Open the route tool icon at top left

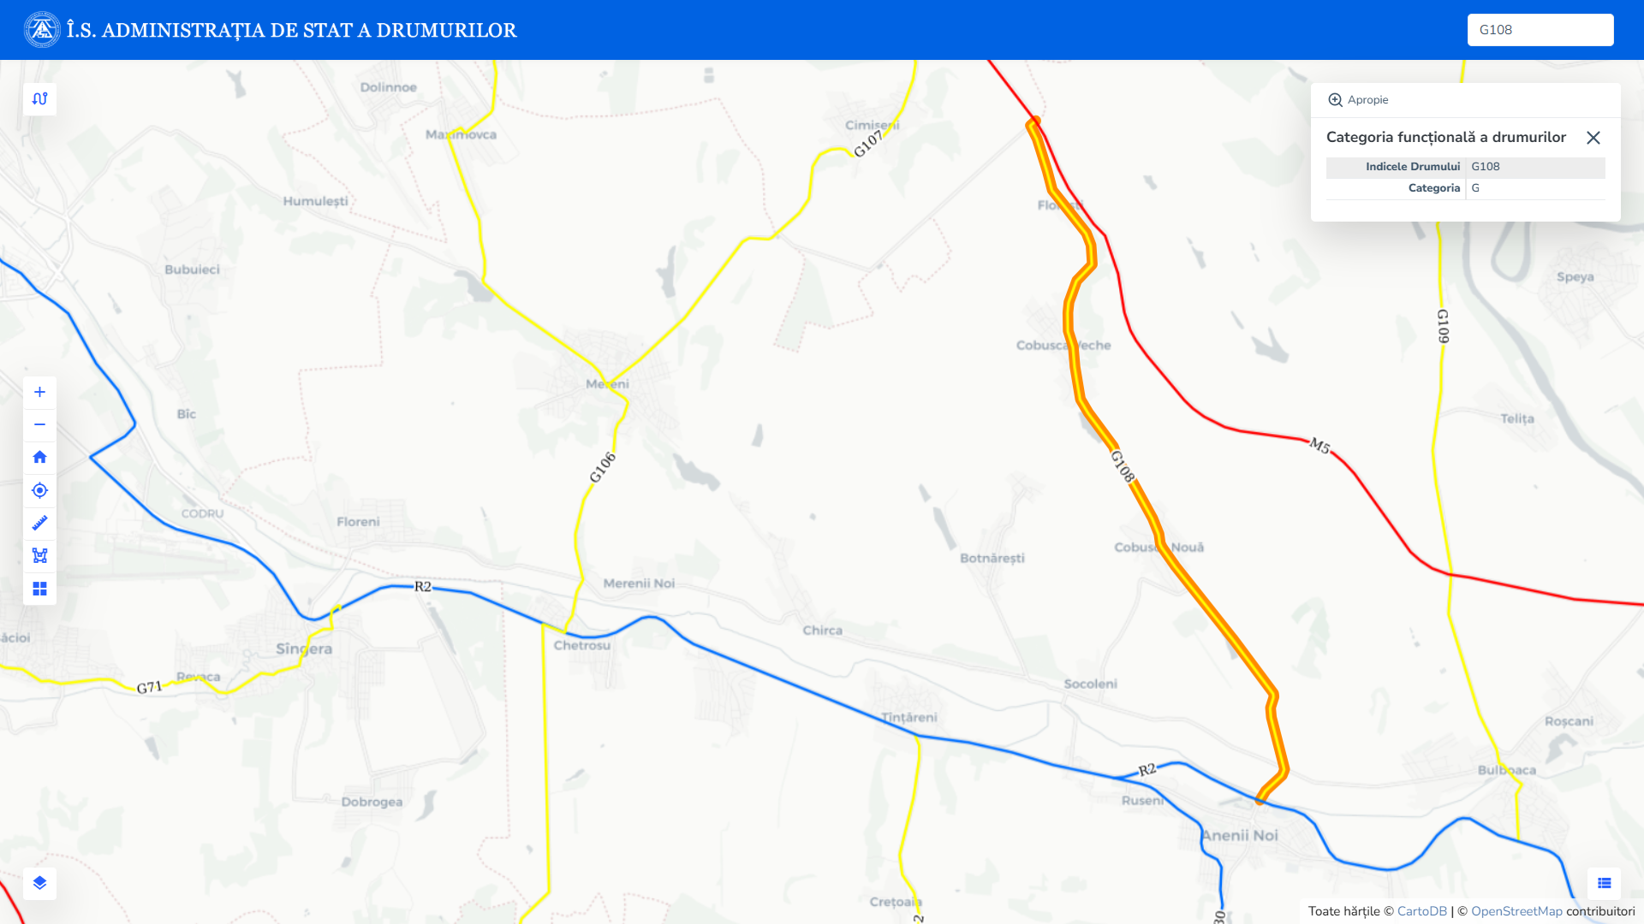(39, 99)
